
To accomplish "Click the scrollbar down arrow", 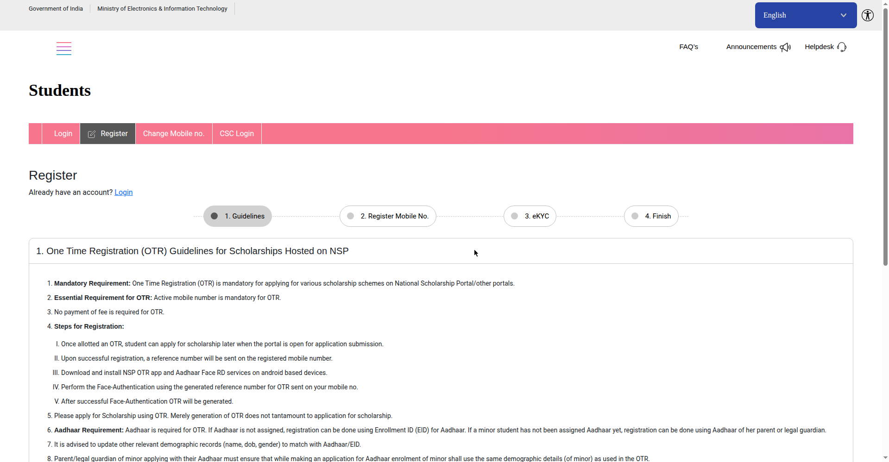I will coord(885,458).
